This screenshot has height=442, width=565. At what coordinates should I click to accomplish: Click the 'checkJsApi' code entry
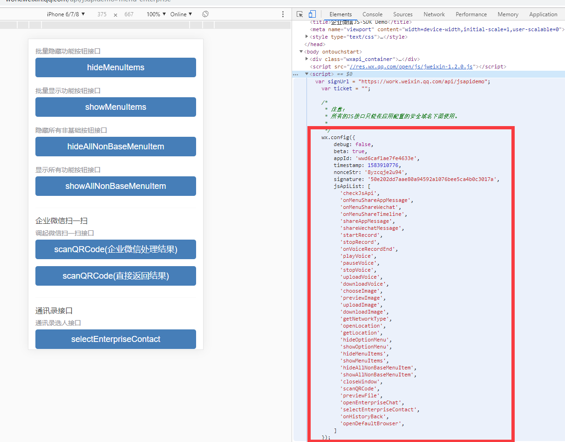click(x=360, y=193)
